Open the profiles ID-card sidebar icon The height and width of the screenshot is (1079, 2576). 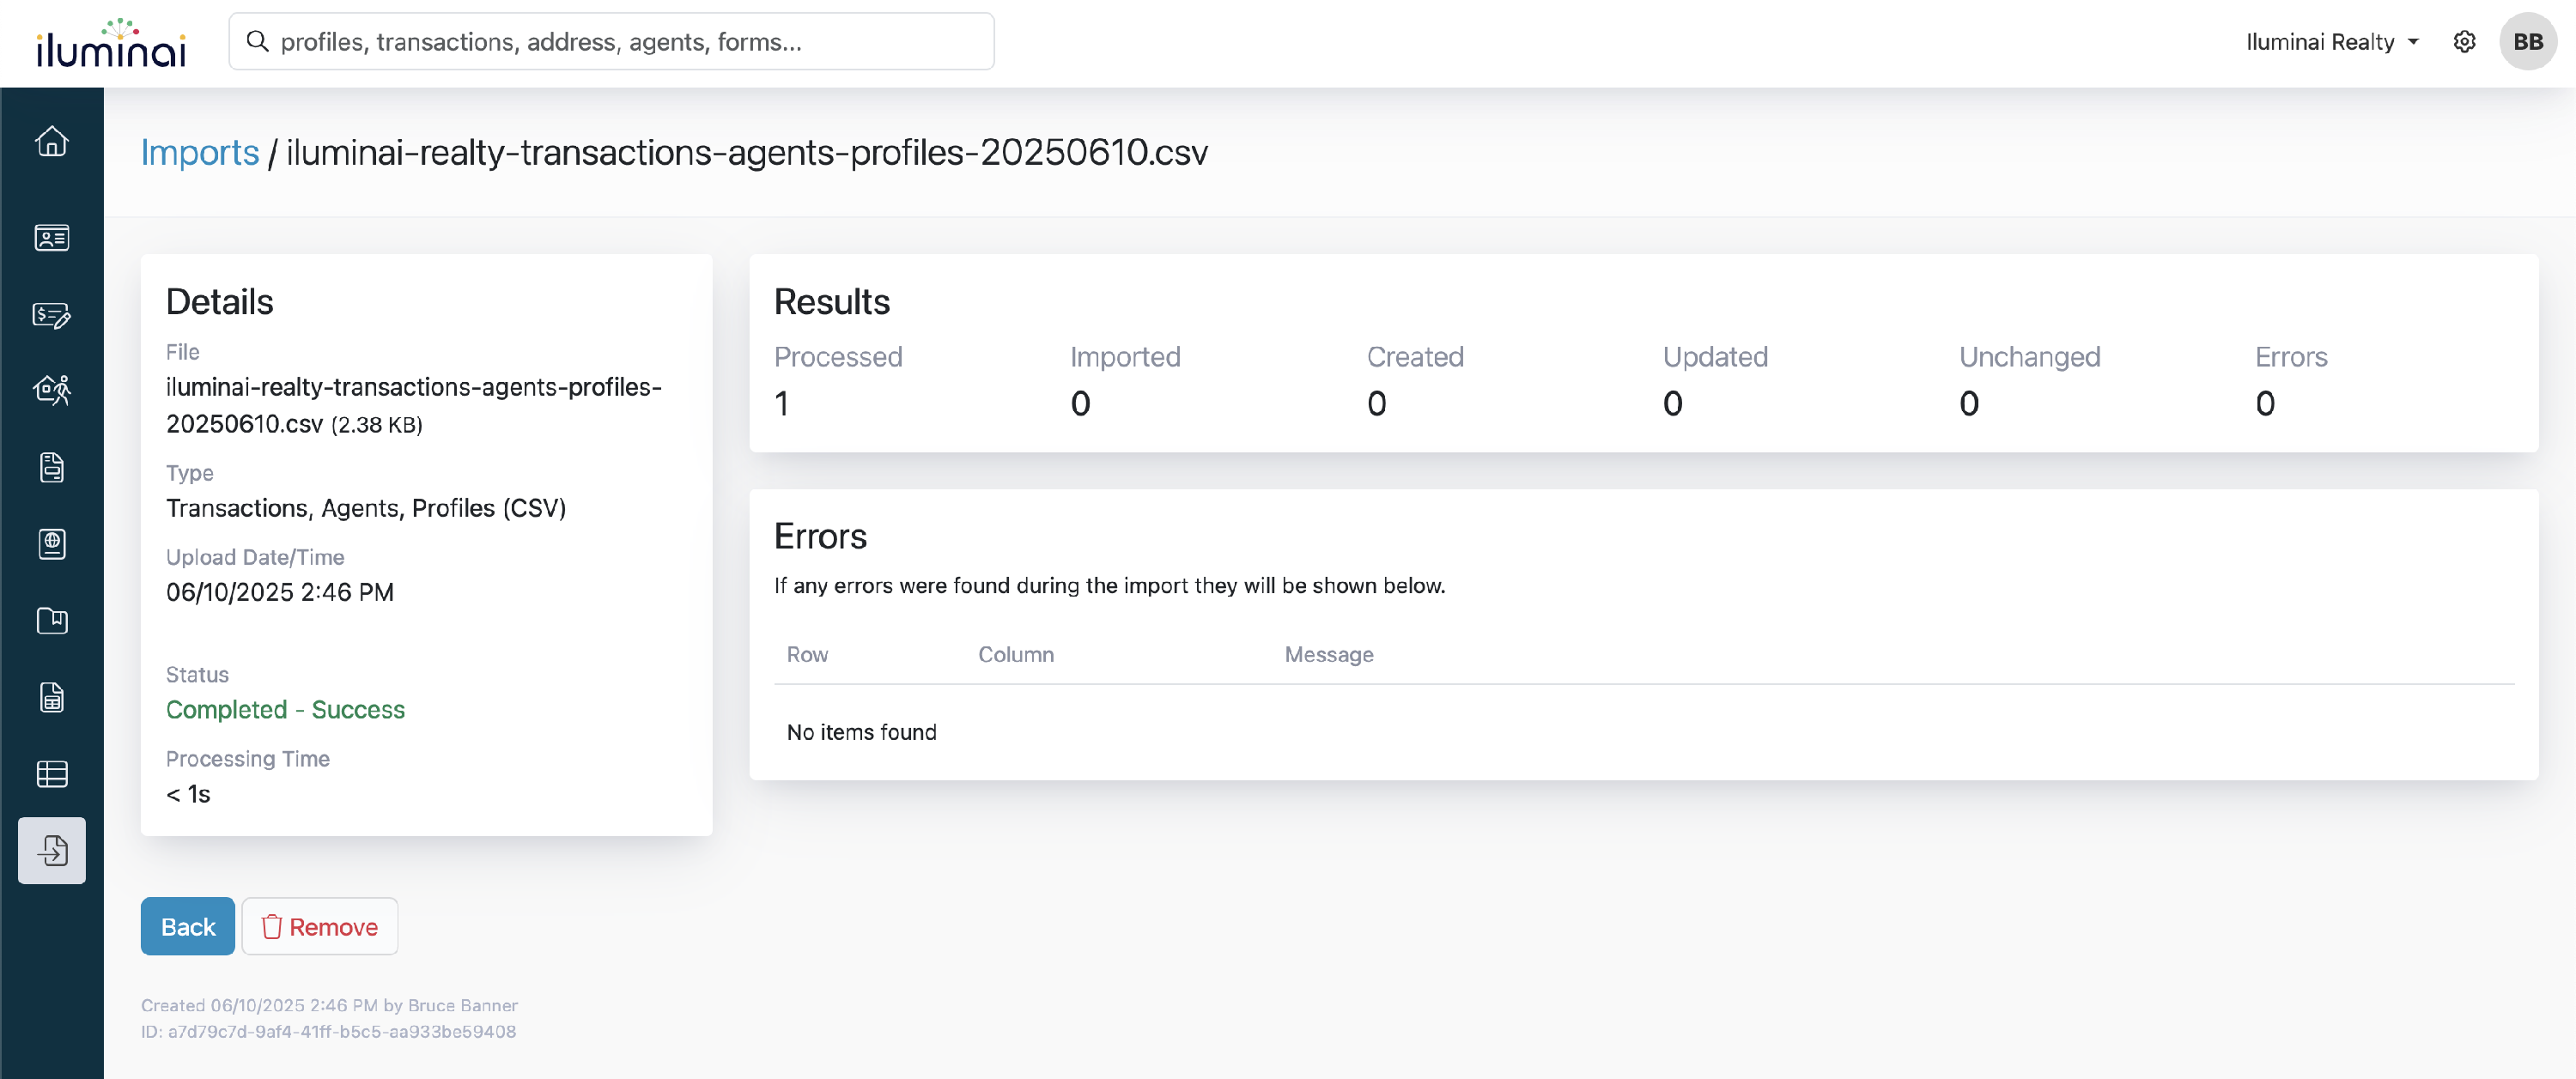52,238
